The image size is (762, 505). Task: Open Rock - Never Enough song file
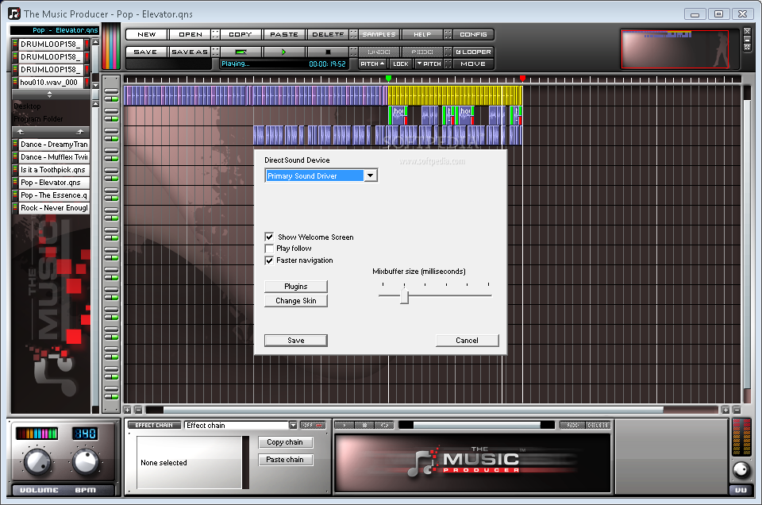(54, 207)
